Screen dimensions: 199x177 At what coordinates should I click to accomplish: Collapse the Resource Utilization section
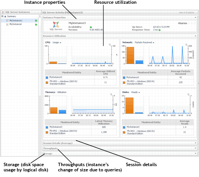196,36
